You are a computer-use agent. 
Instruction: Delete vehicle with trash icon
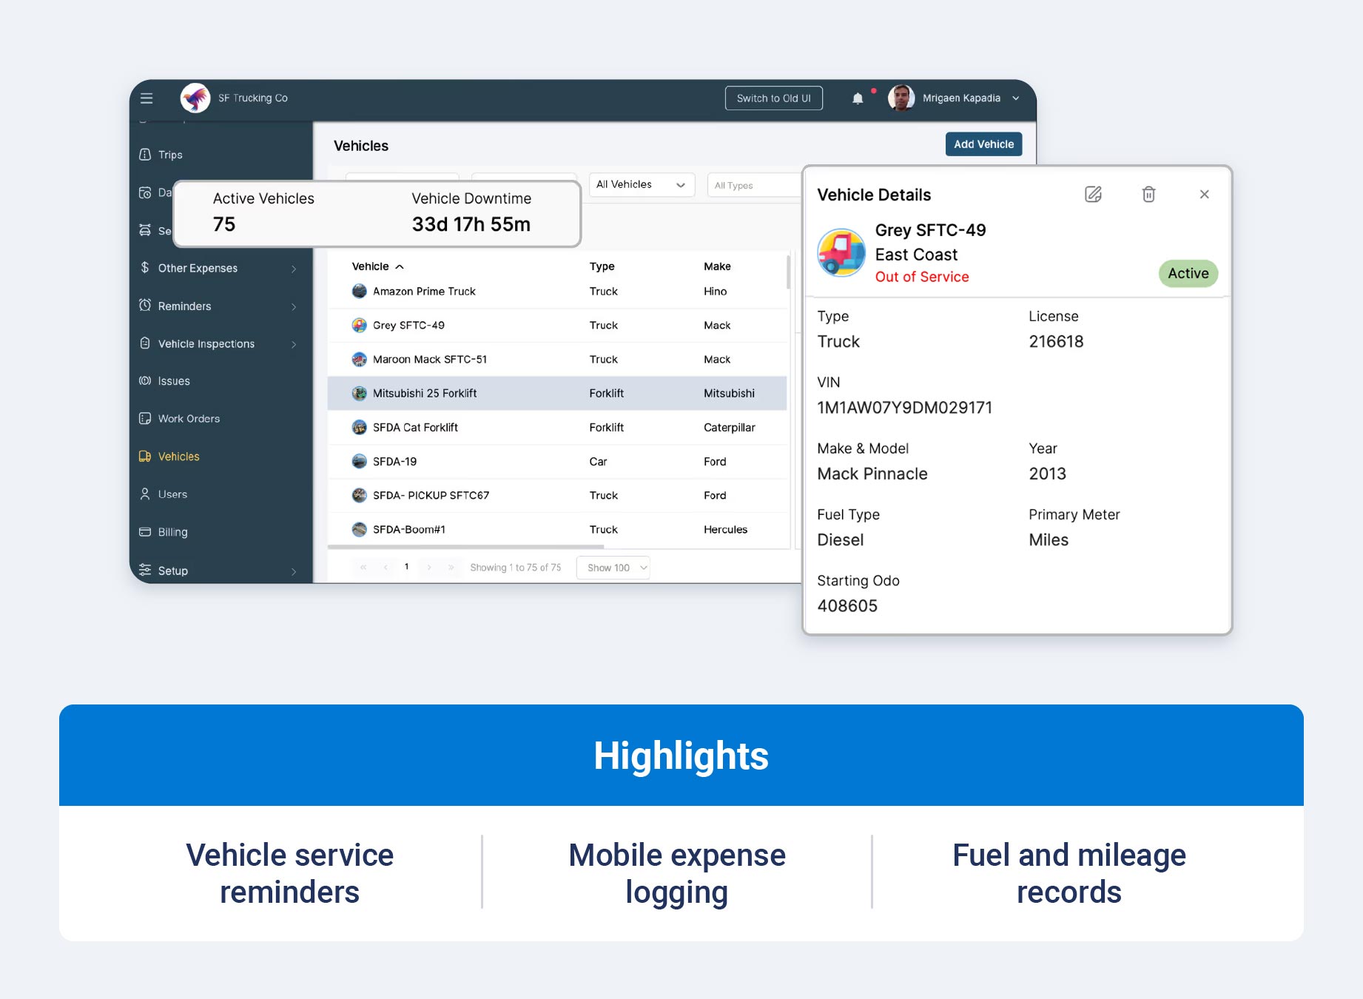tap(1148, 194)
